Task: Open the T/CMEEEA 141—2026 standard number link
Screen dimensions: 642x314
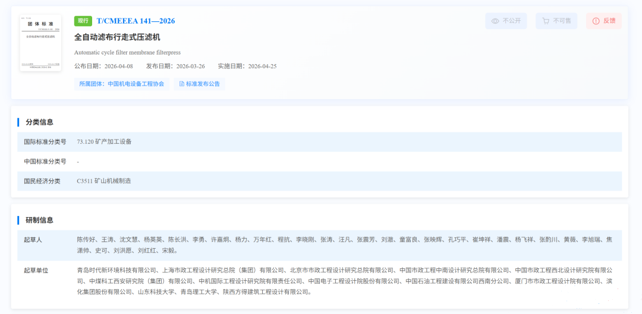Action: click(x=136, y=21)
